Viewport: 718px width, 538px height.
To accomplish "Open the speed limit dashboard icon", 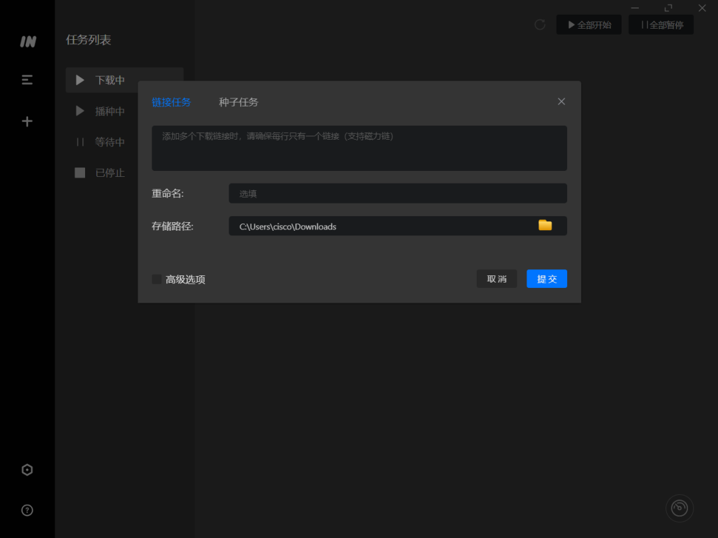I will point(679,507).
